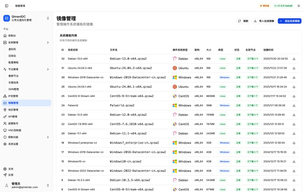Open 虚拟机 in sidebar
305x192 pixels.
[x=12, y=49]
